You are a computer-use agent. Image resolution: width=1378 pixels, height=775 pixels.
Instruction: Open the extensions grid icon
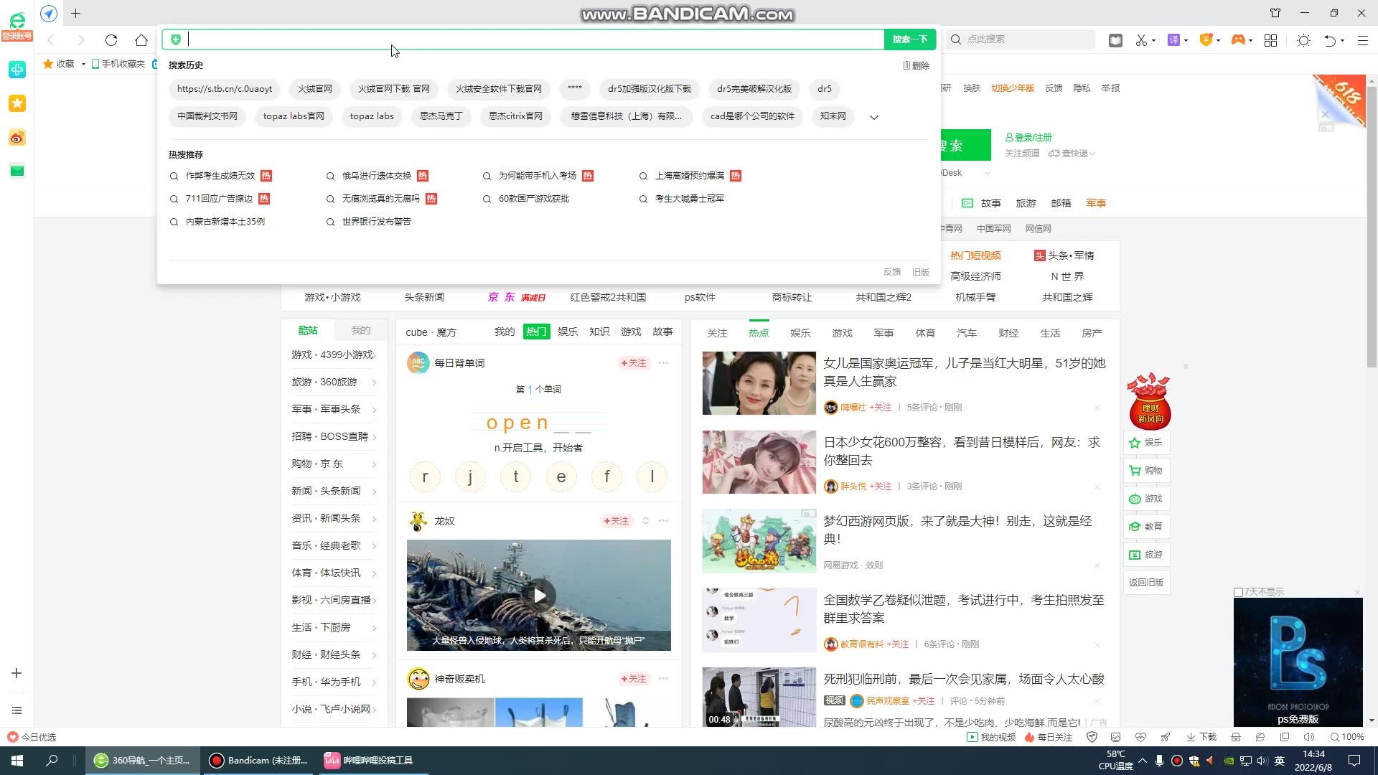coord(1270,40)
